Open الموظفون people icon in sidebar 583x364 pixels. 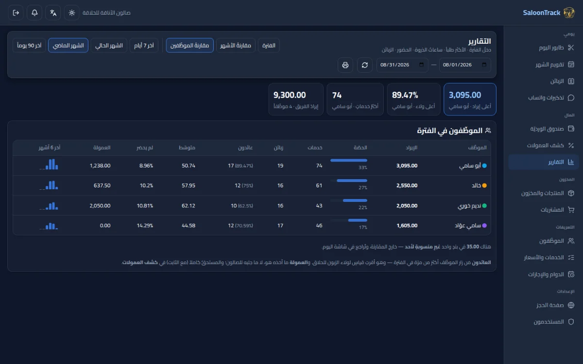(x=571, y=241)
